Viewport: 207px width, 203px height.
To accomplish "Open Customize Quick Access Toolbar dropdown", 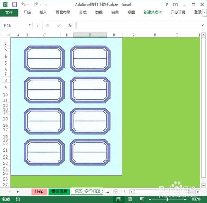I will tap(46, 5).
